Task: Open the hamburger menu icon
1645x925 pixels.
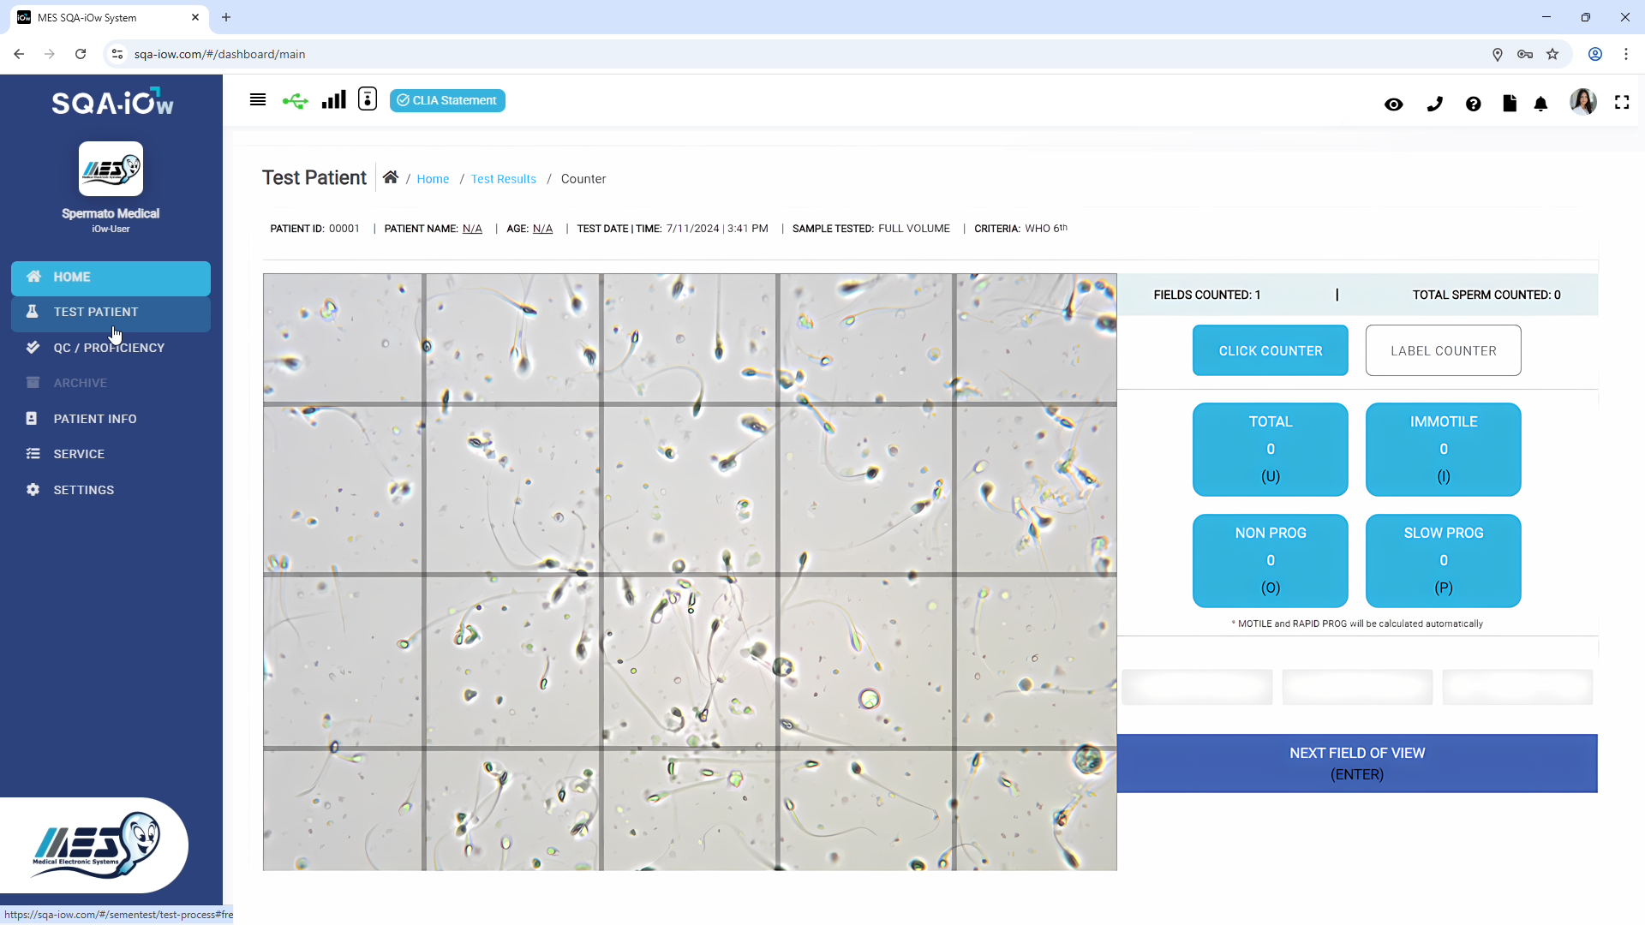Action: pyautogui.click(x=257, y=100)
